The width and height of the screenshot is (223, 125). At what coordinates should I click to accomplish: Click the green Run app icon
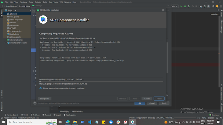[x=181, y=6]
